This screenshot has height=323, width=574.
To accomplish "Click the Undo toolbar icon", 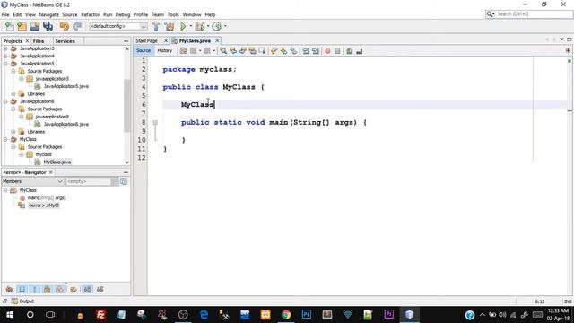I will (x=65, y=26).
